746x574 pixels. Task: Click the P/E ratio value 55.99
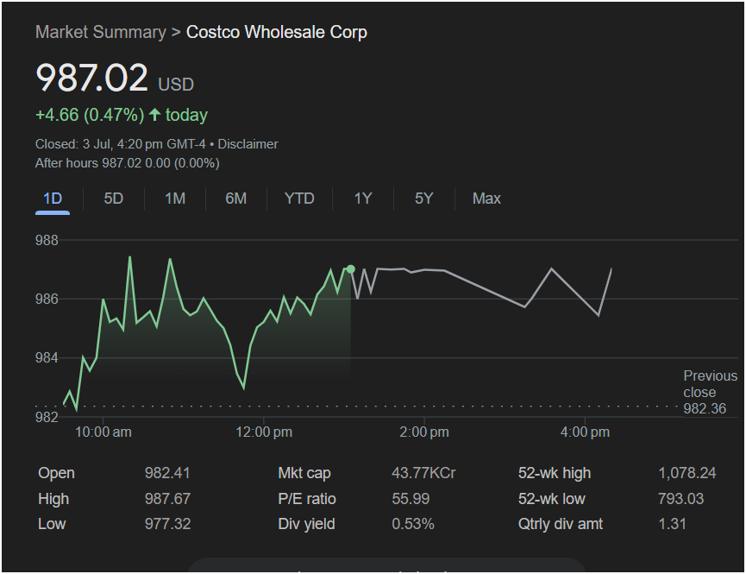tap(411, 499)
